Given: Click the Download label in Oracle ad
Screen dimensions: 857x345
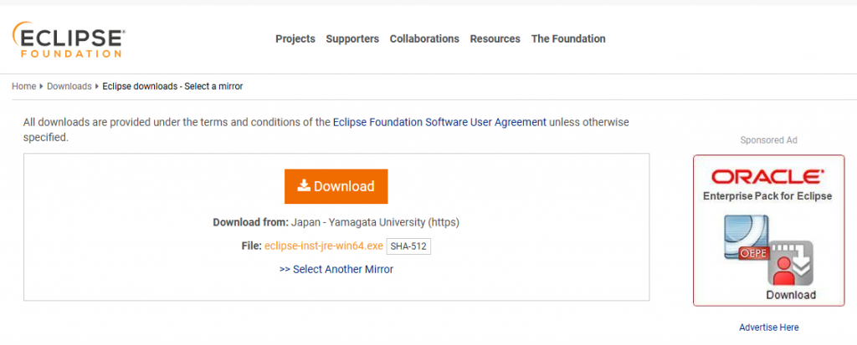Looking at the screenshot, I should (x=790, y=295).
